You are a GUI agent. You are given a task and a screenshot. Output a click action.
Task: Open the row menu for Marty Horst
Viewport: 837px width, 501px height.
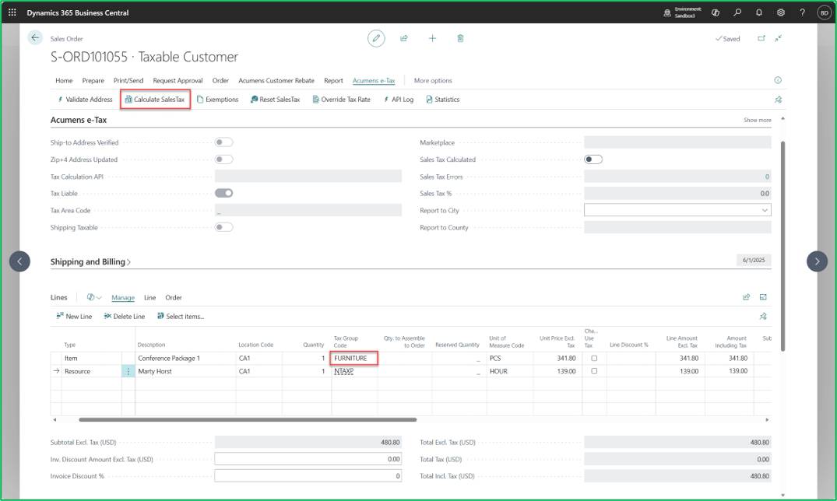(x=128, y=371)
